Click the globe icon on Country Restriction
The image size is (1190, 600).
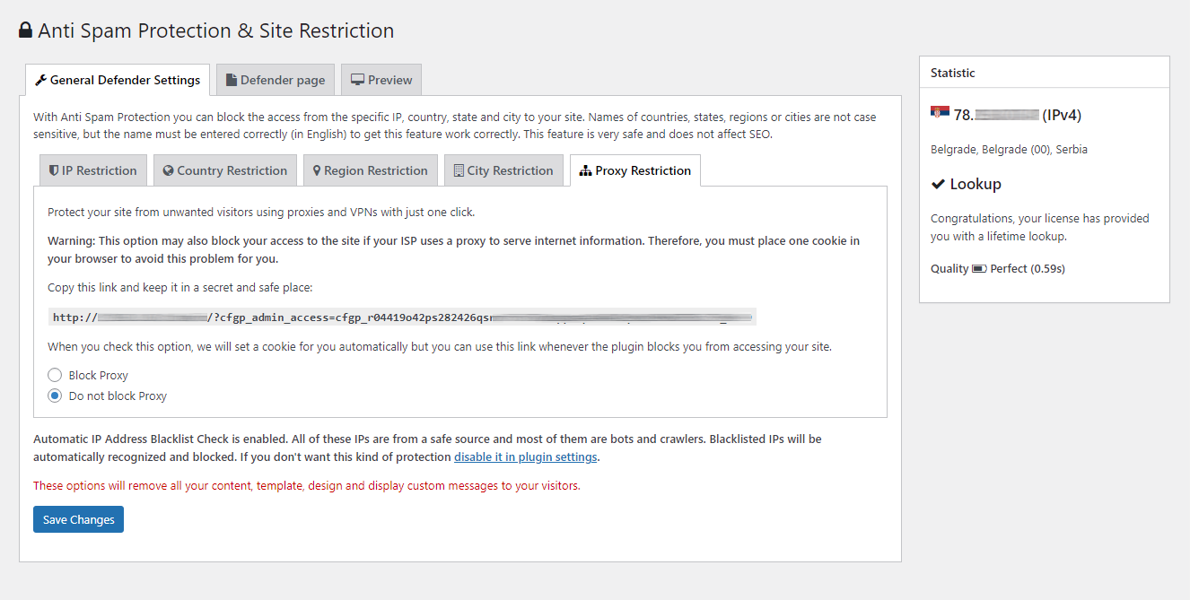[x=168, y=170]
